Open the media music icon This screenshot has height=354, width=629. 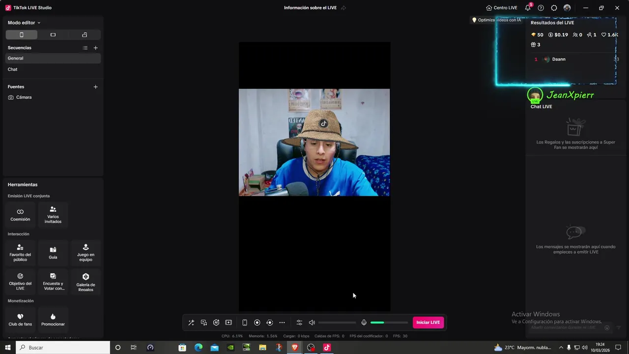click(204, 323)
